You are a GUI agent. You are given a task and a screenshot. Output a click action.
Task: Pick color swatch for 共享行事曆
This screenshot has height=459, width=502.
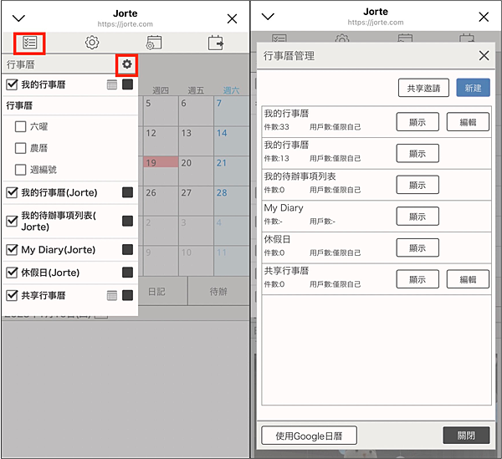(x=127, y=295)
